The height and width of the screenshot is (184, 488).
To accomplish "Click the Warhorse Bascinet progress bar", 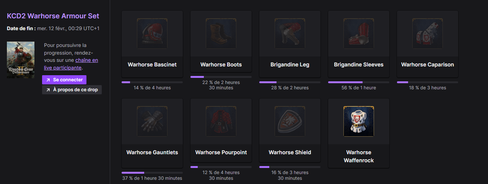I will [152, 82].
